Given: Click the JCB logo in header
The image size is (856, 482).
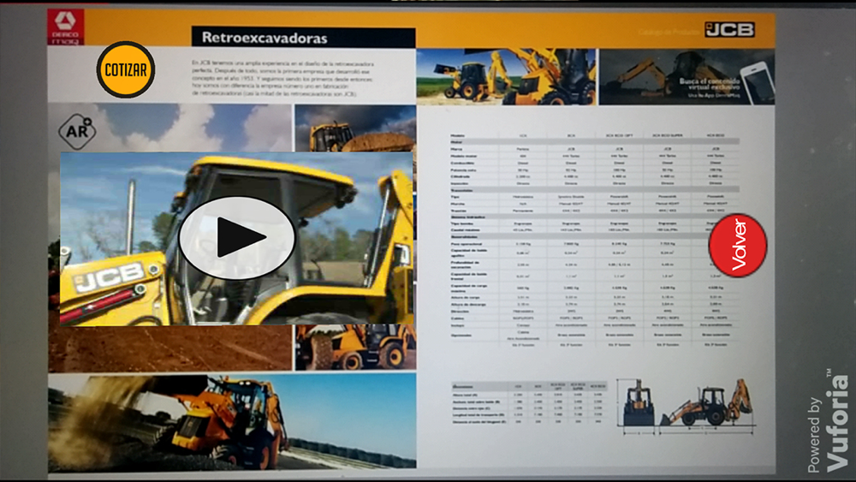Looking at the screenshot, I should 729,29.
